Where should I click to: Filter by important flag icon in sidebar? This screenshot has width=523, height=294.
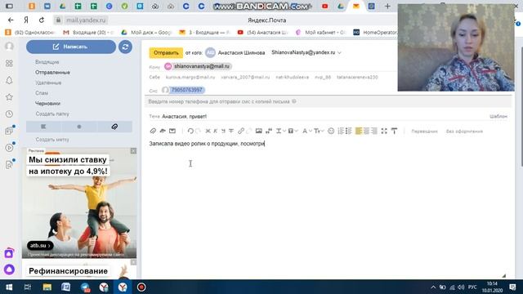pyautogui.click(x=43, y=127)
